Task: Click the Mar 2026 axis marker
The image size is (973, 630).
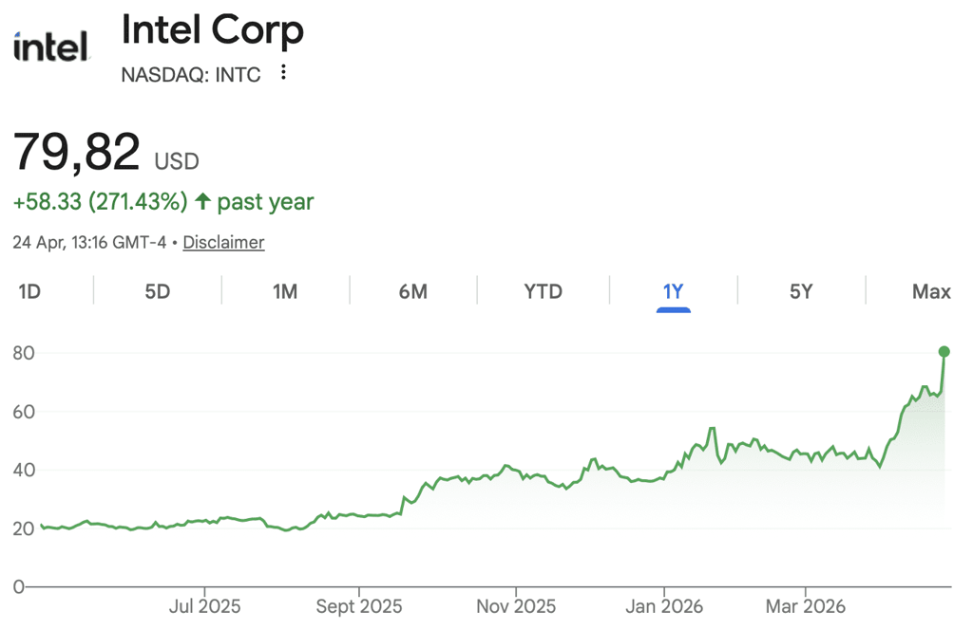Action: (806, 606)
